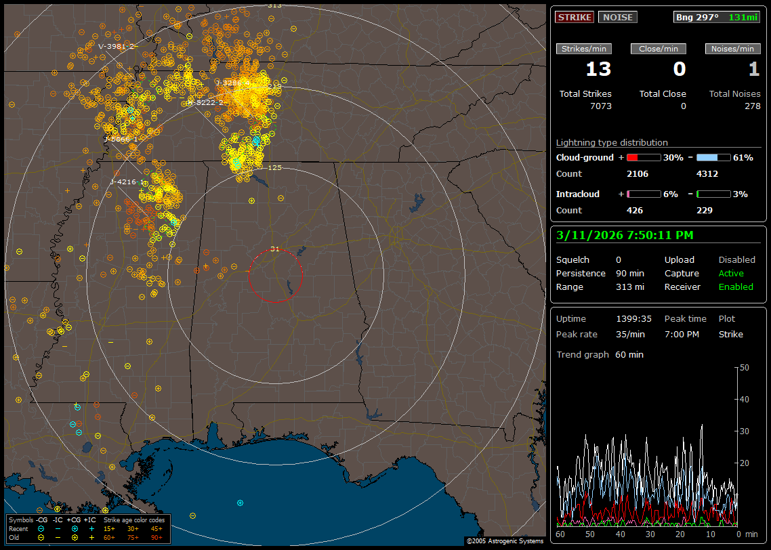Select storm cell label V-3981-2
The width and height of the screenshot is (771, 550).
[117, 46]
